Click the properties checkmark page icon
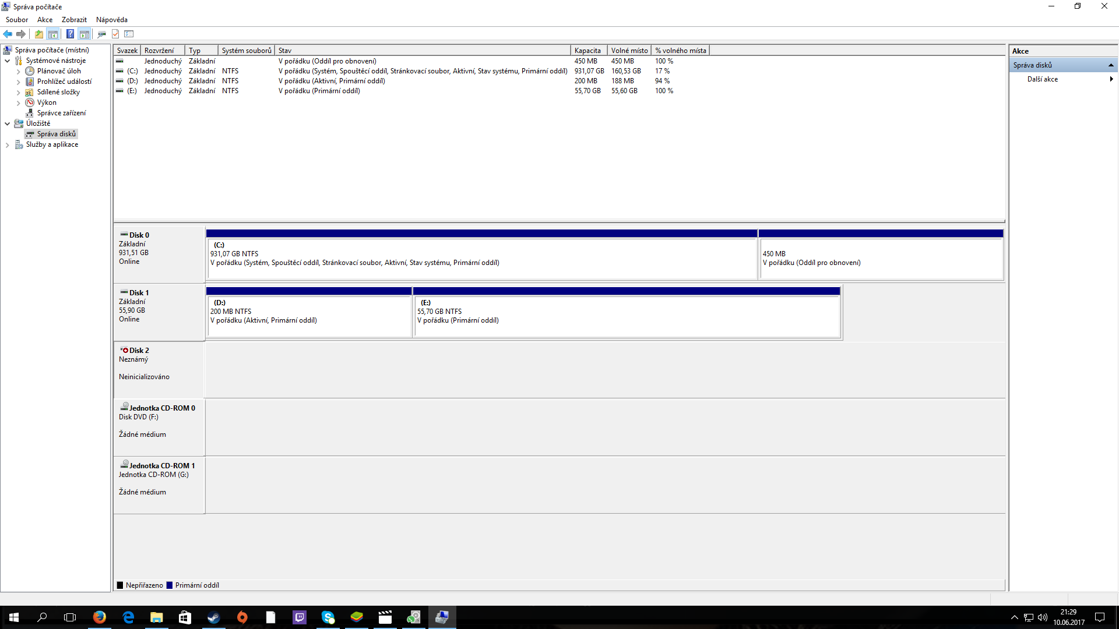This screenshot has width=1119, height=629. [x=115, y=34]
